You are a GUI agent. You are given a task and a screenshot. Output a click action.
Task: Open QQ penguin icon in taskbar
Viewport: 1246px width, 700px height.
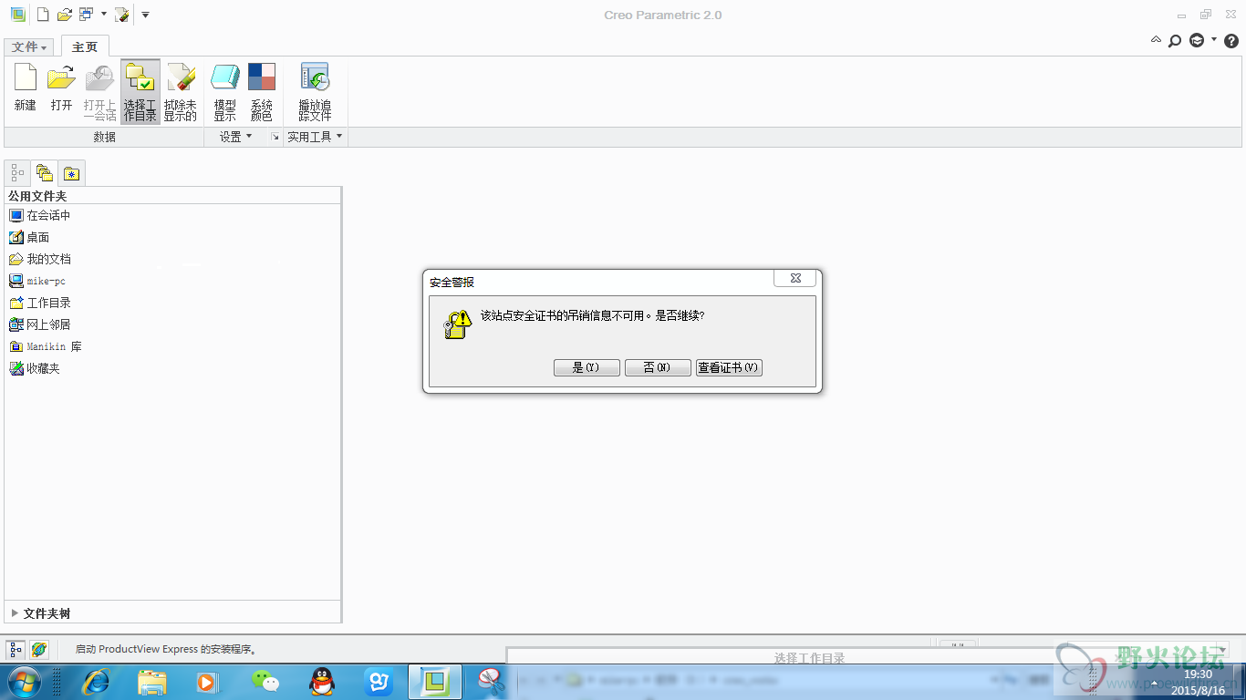click(x=321, y=681)
